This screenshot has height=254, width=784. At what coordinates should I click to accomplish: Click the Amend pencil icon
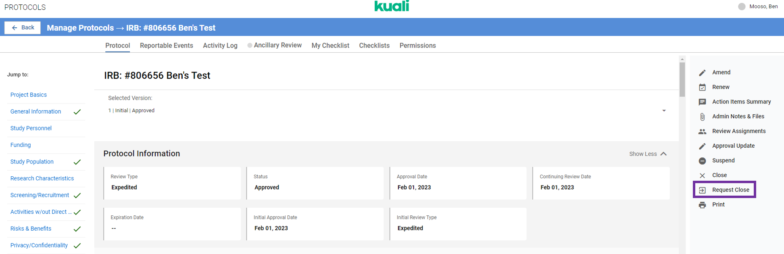tap(702, 72)
